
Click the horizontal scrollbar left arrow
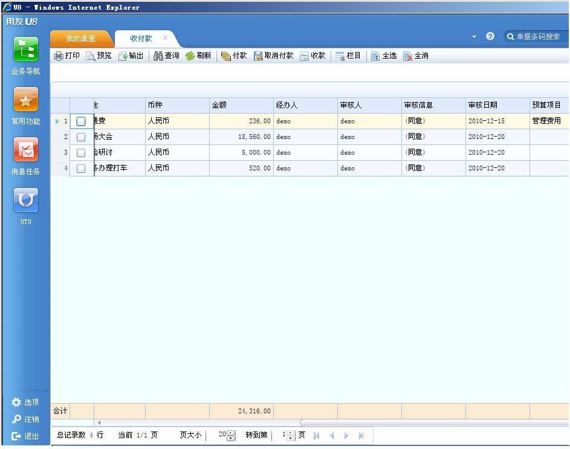point(99,422)
